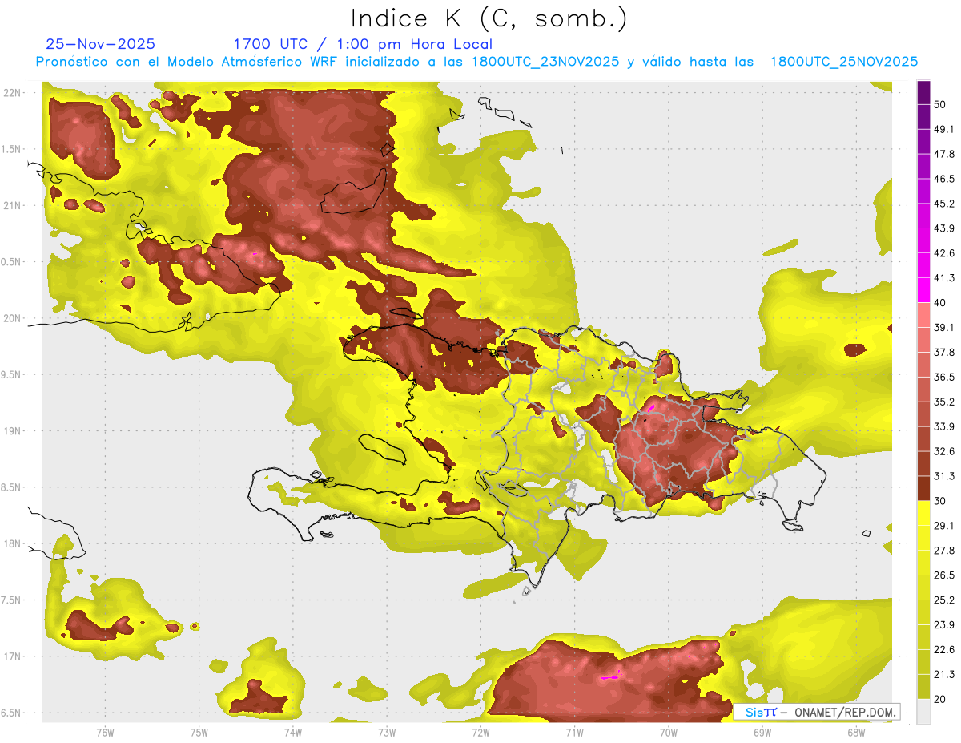
Task: Click "1700 UTC / 1:00 pm Hora Local" text
Action: click(363, 44)
